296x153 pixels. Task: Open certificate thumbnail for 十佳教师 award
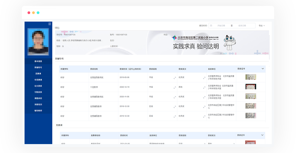251,87
